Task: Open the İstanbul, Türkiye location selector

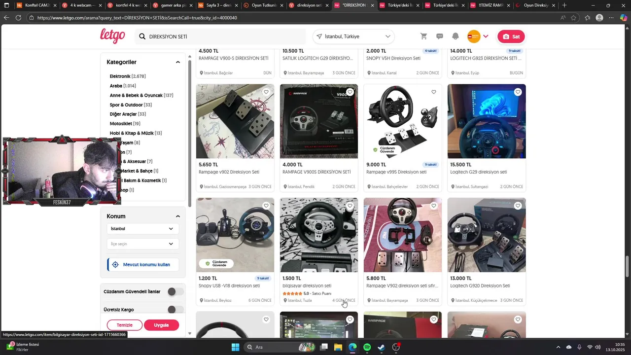Action: pyautogui.click(x=354, y=36)
